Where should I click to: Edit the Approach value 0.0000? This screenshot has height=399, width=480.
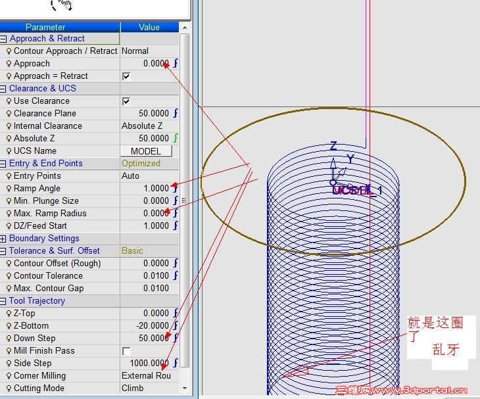tap(156, 63)
